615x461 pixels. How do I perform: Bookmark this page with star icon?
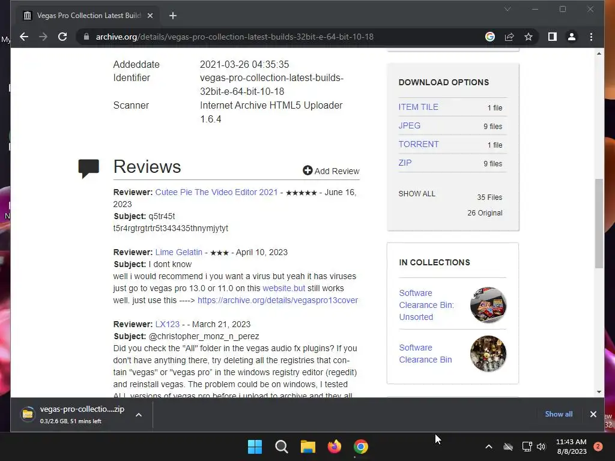coord(529,37)
